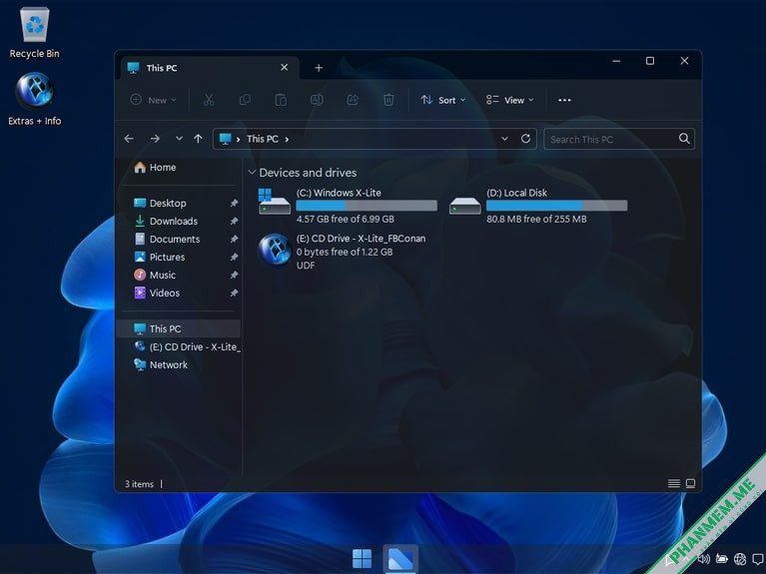
Task: Open the notifications tray icon
Action: tap(758, 558)
